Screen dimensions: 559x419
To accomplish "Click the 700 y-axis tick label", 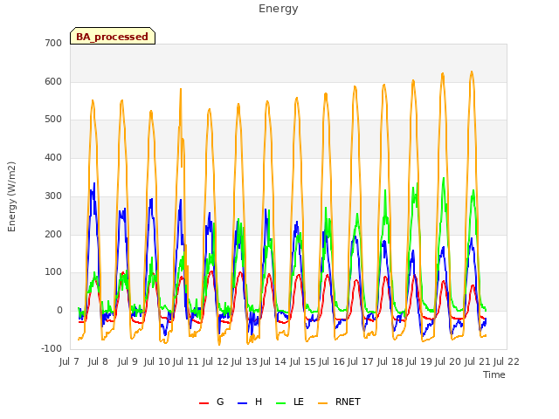I will pos(53,44).
